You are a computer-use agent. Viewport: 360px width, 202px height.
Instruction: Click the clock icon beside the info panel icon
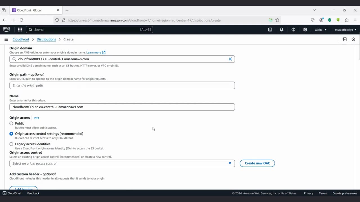(x=354, y=39)
